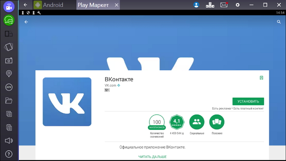Click the wrench icon in status bar
The height and width of the screenshot is (161, 286).
point(39,13)
